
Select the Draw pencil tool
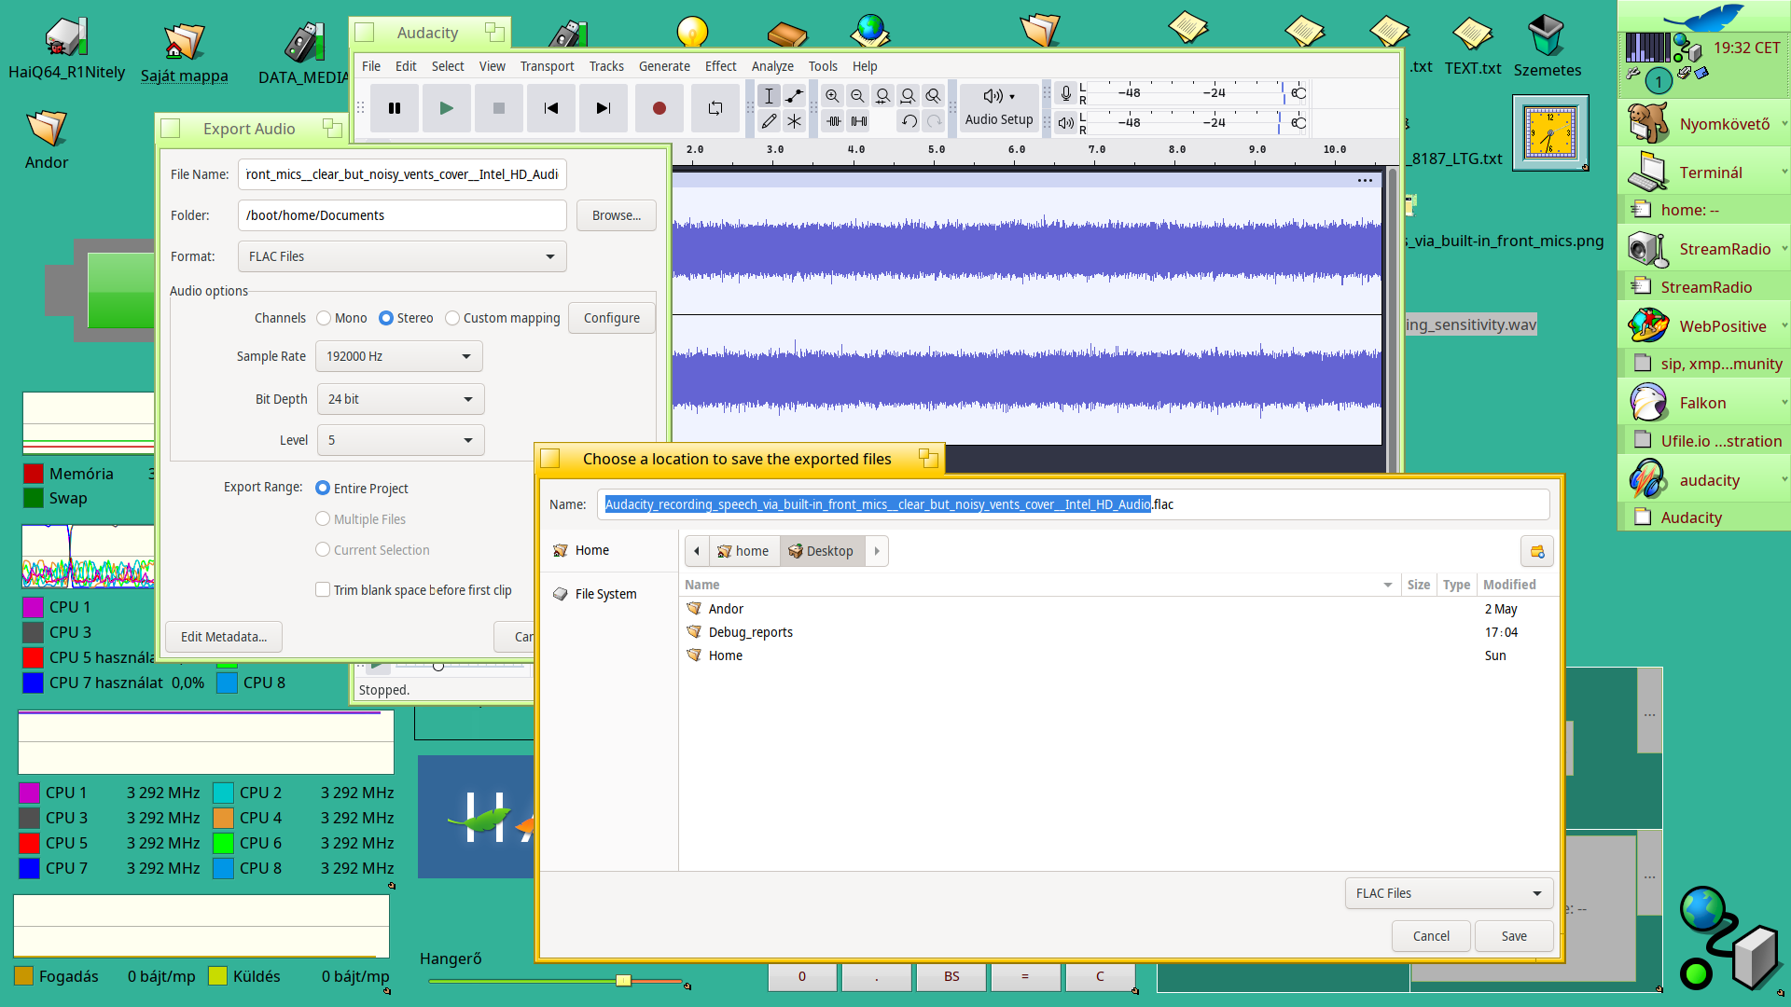769,121
